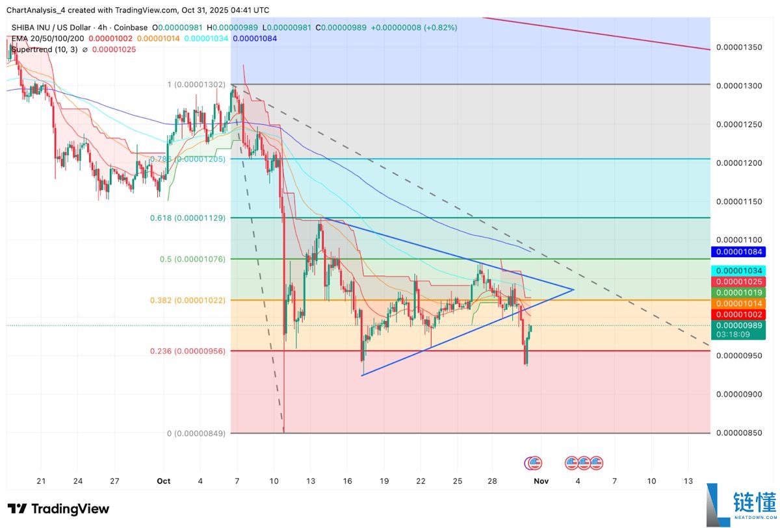Image resolution: width=780 pixels, height=528 pixels.
Task: Click the triangle pattern apex point
Action: [573, 290]
